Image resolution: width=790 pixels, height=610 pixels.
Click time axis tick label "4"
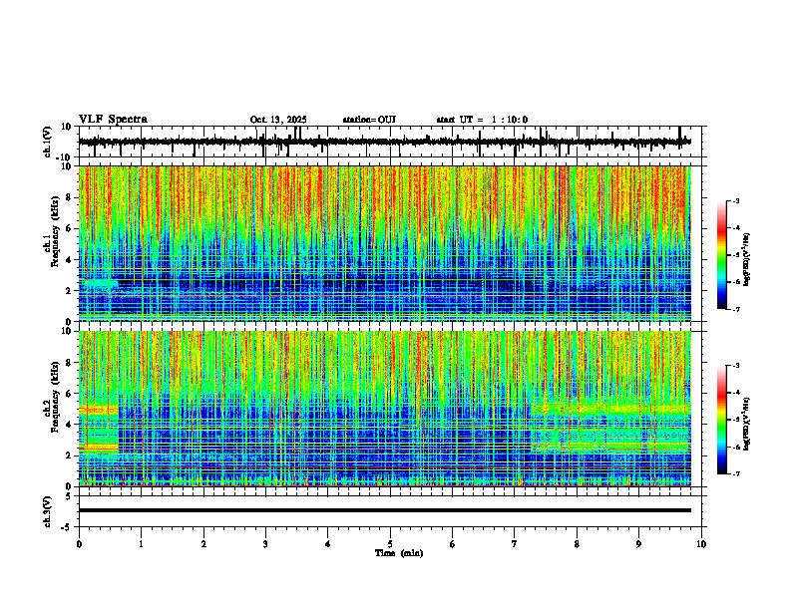pyautogui.click(x=327, y=544)
